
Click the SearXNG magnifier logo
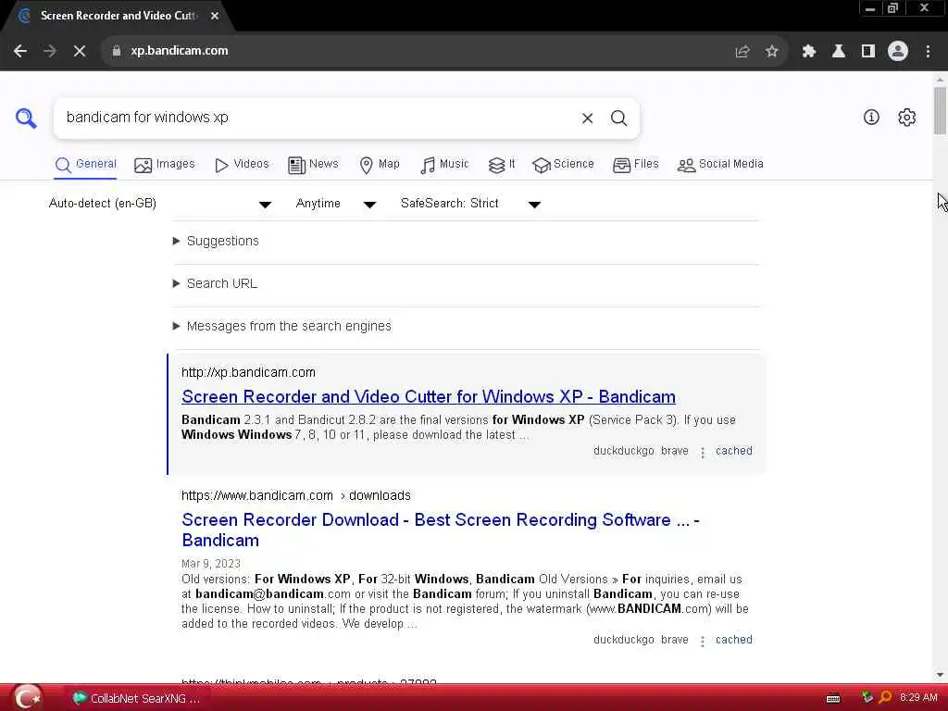[x=26, y=118]
